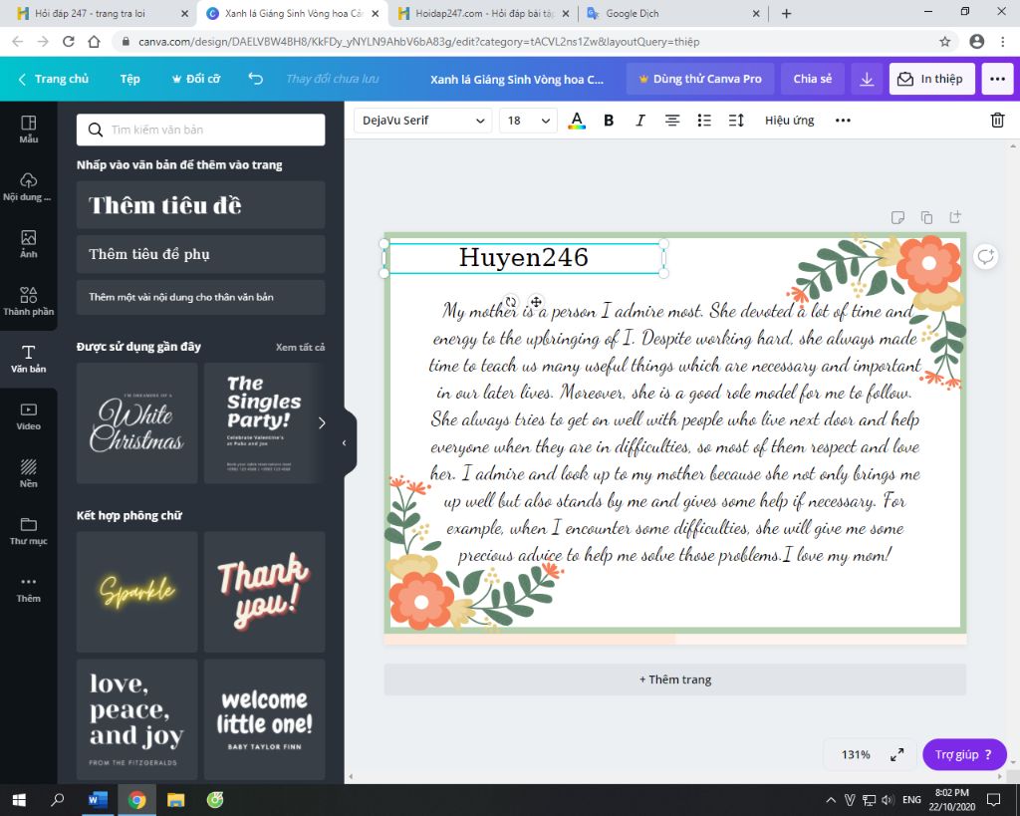Duplicate the page with copy icon
1020x816 pixels.
click(926, 217)
